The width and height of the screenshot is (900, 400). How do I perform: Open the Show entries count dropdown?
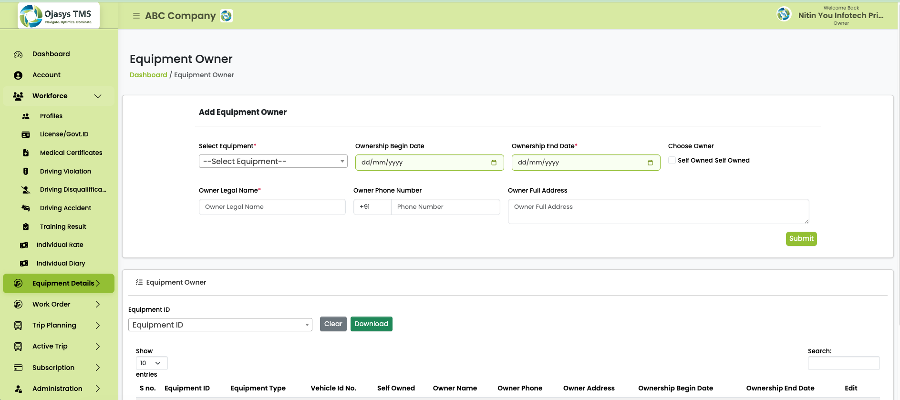click(x=152, y=363)
